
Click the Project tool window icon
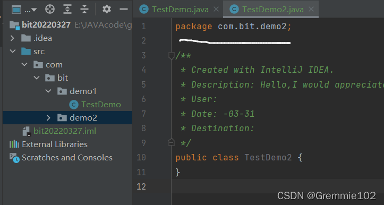(x=16, y=10)
